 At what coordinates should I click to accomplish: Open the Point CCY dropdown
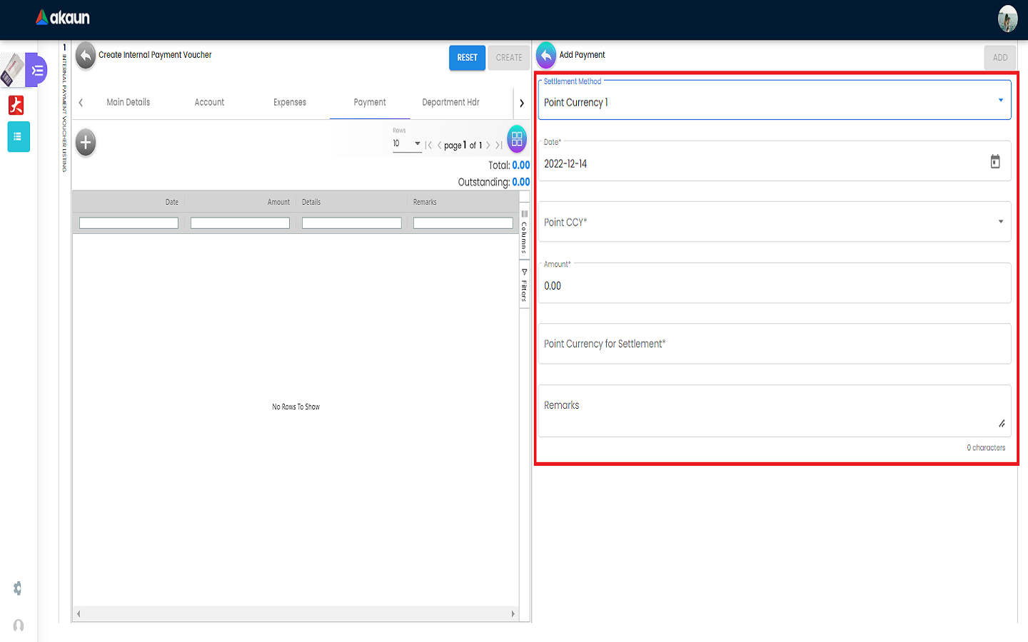point(1000,222)
